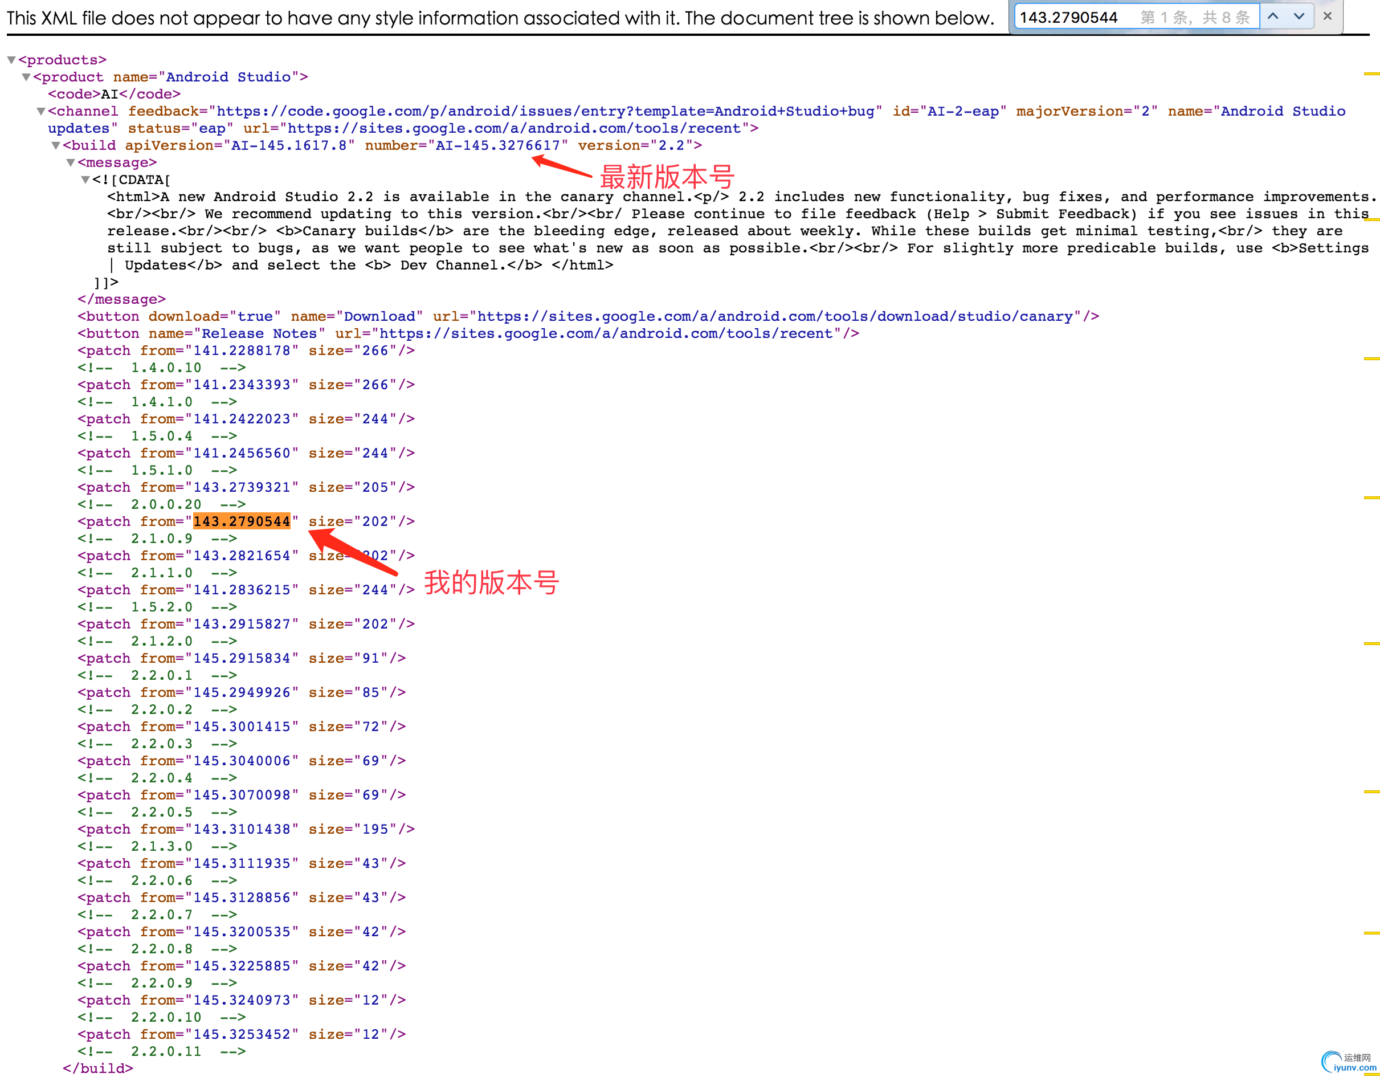1380x1077 pixels.
Task: Click patch from 145.3040006 line
Action: click(x=242, y=760)
